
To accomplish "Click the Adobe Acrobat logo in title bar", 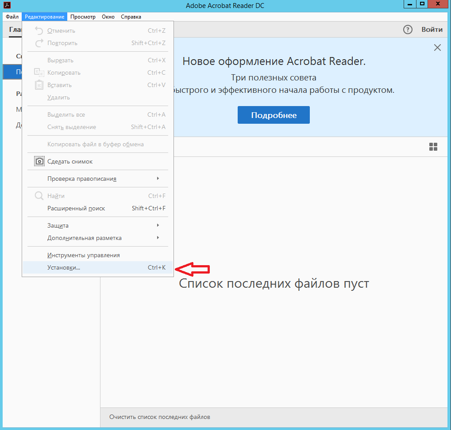I will 7,4.
